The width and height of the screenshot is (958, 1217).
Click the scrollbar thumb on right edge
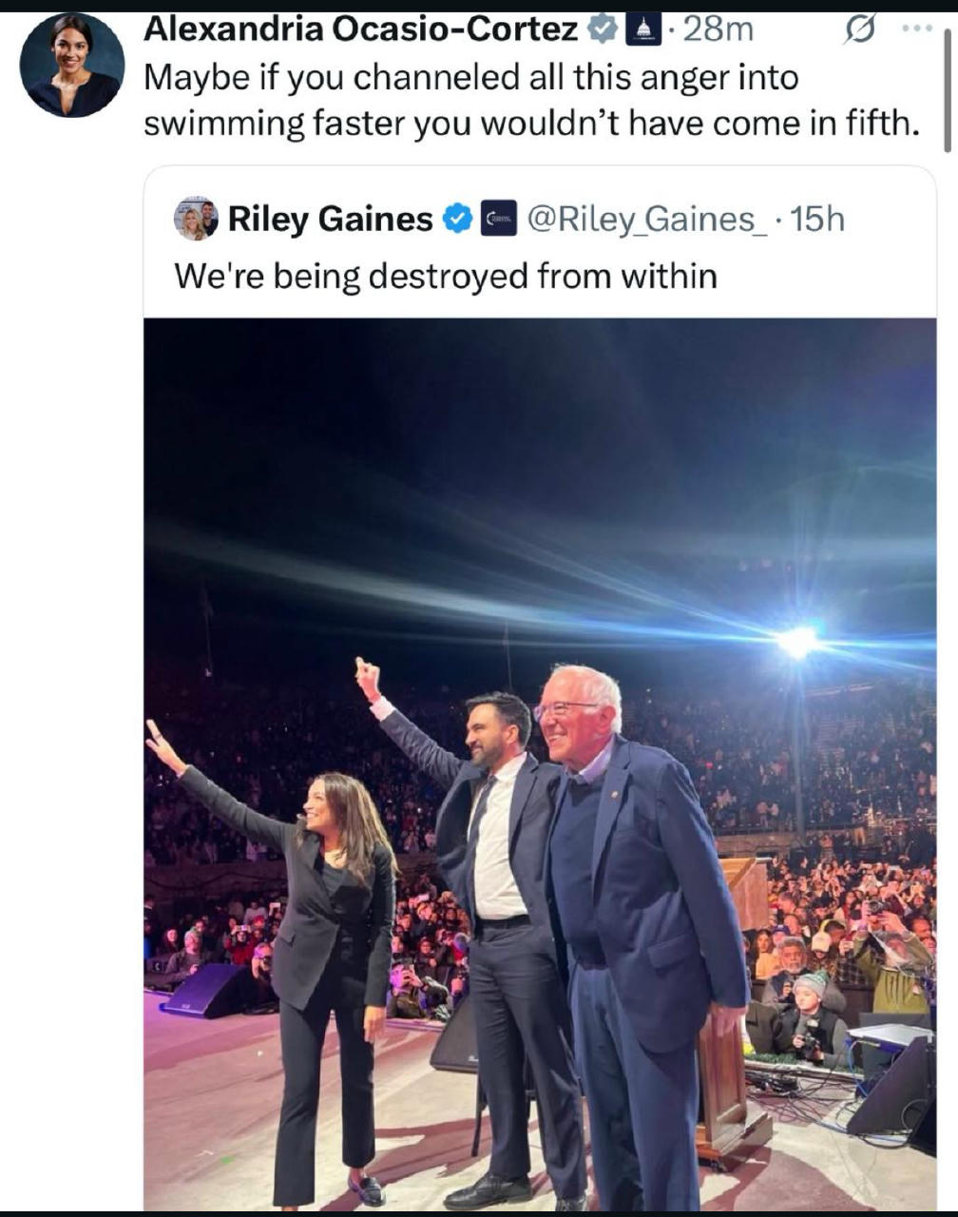(948, 90)
